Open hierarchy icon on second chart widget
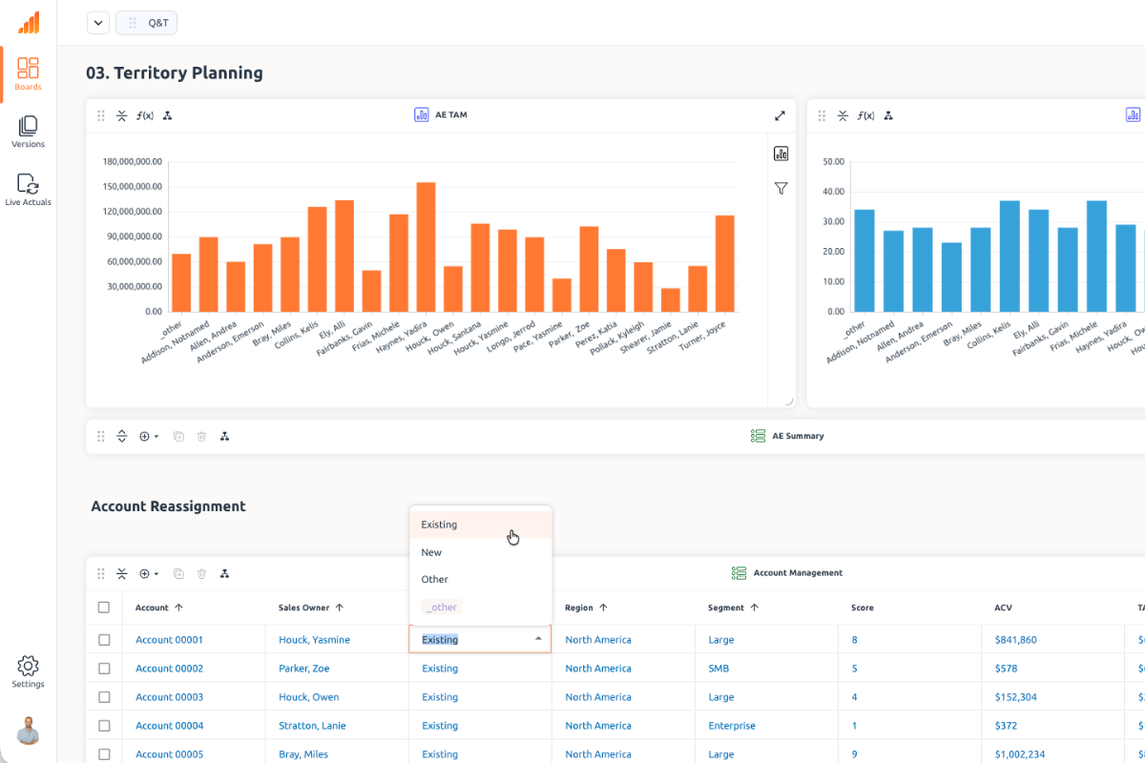The width and height of the screenshot is (1145, 763). [887, 115]
